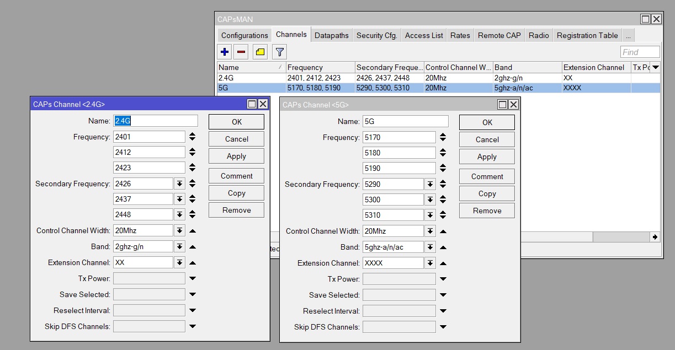Open the Band dropdown in 5G dialog
This screenshot has height=350, width=675.
430,247
